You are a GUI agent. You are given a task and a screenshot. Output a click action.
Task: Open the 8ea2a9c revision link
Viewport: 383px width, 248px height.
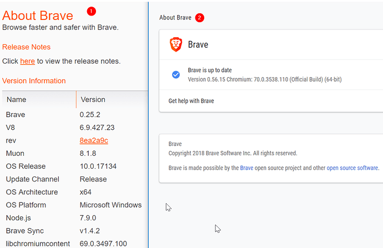pyautogui.click(x=94, y=140)
